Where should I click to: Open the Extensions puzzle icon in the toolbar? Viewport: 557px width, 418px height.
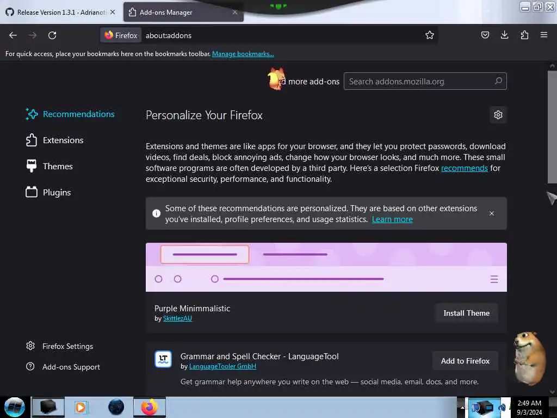(524, 35)
